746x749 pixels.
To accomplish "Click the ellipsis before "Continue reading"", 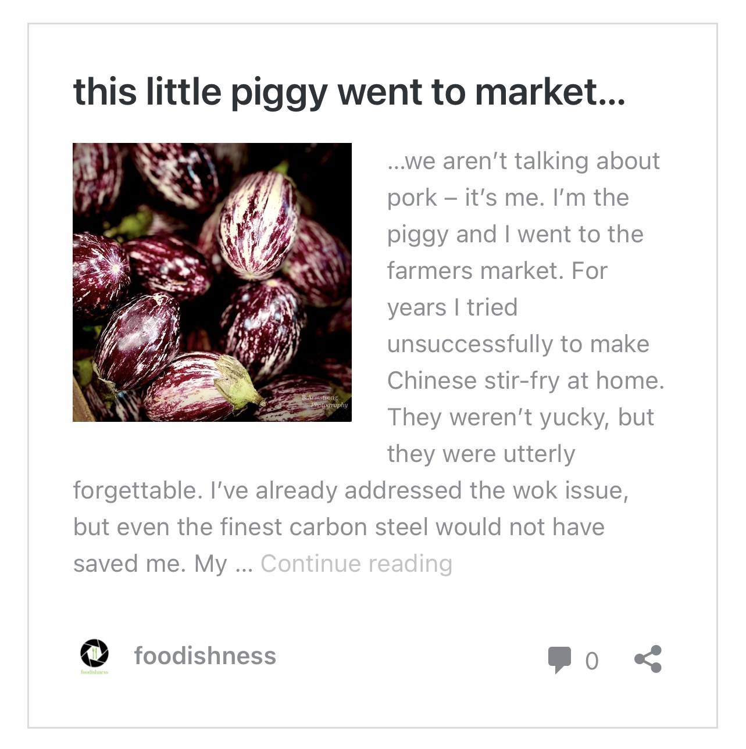I will (244, 565).
